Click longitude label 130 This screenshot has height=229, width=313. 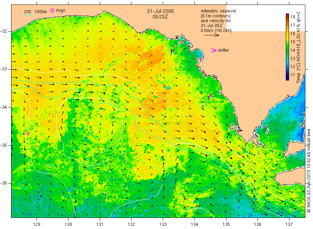68,224
